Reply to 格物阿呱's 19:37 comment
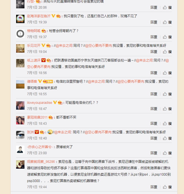 point(154,37)
